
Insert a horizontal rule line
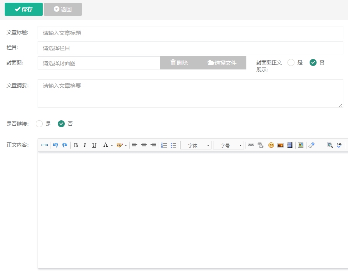(x=321, y=145)
